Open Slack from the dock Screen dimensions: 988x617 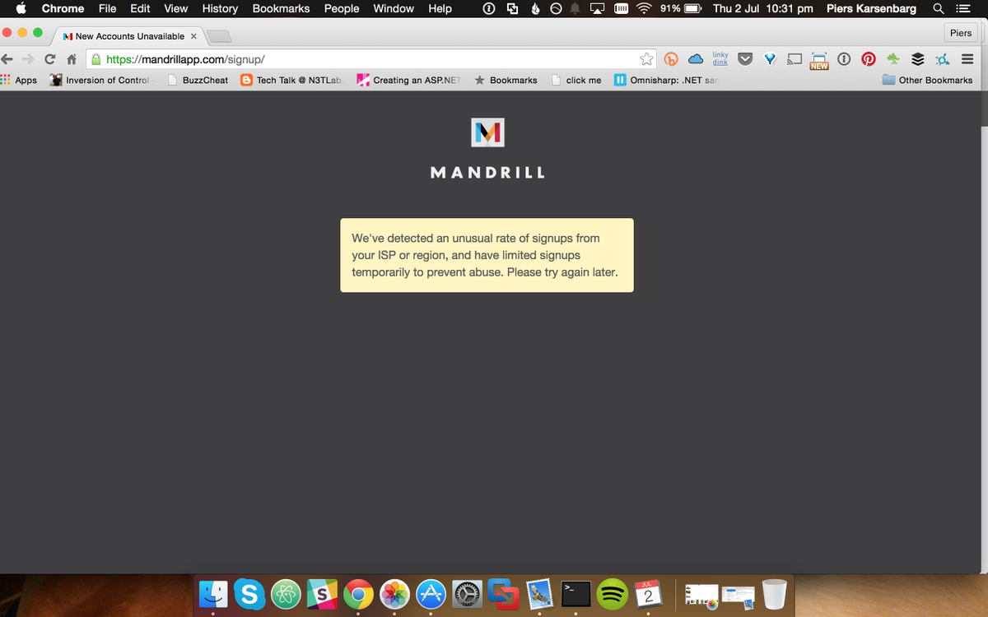[x=322, y=593]
